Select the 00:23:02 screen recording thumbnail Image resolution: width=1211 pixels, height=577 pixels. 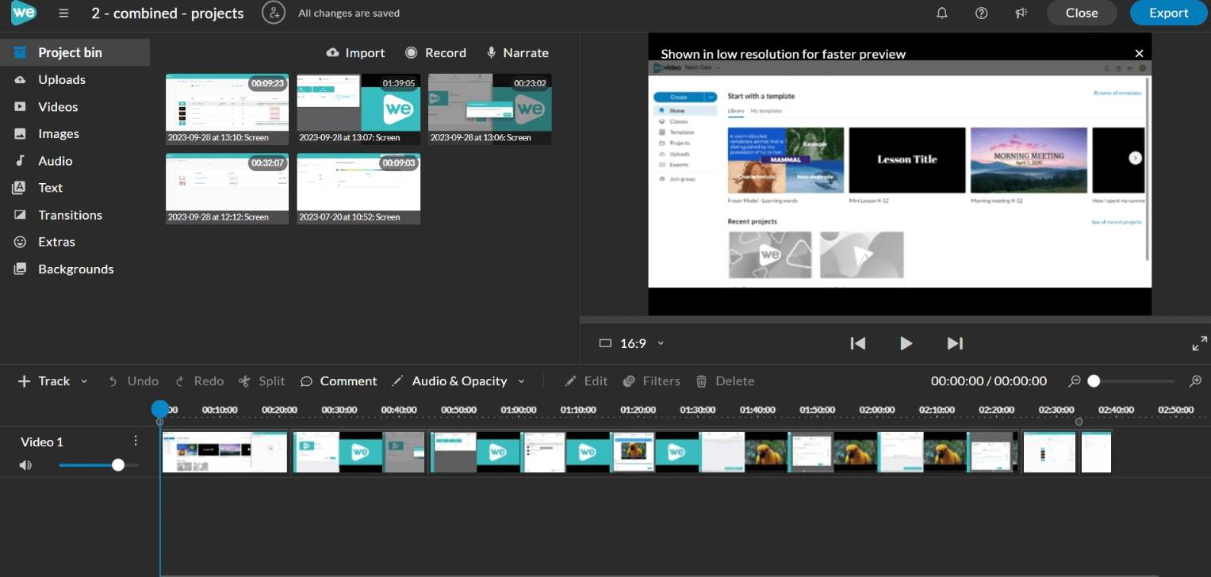[489, 109]
